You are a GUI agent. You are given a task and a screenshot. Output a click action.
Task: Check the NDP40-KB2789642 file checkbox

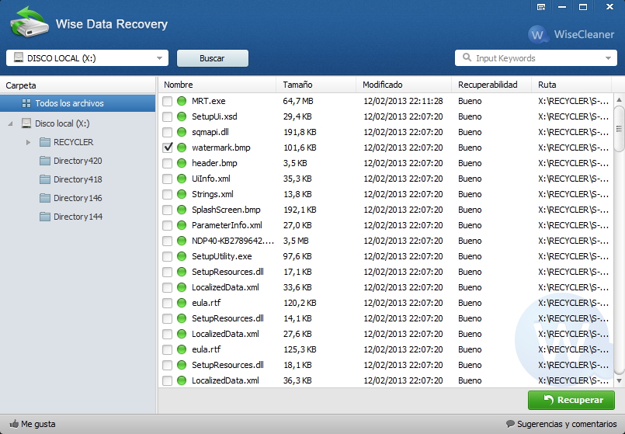pos(168,241)
